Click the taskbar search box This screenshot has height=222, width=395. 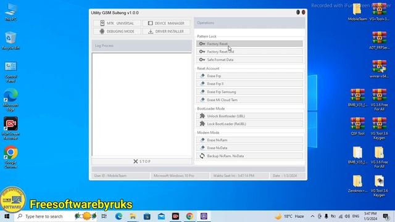point(56,216)
